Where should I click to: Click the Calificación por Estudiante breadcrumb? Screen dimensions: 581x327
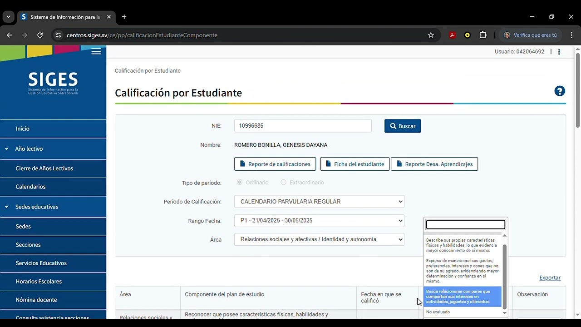pyautogui.click(x=148, y=71)
